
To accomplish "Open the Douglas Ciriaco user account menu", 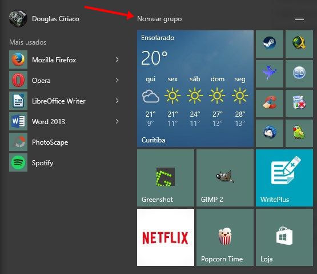I will click(44, 19).
